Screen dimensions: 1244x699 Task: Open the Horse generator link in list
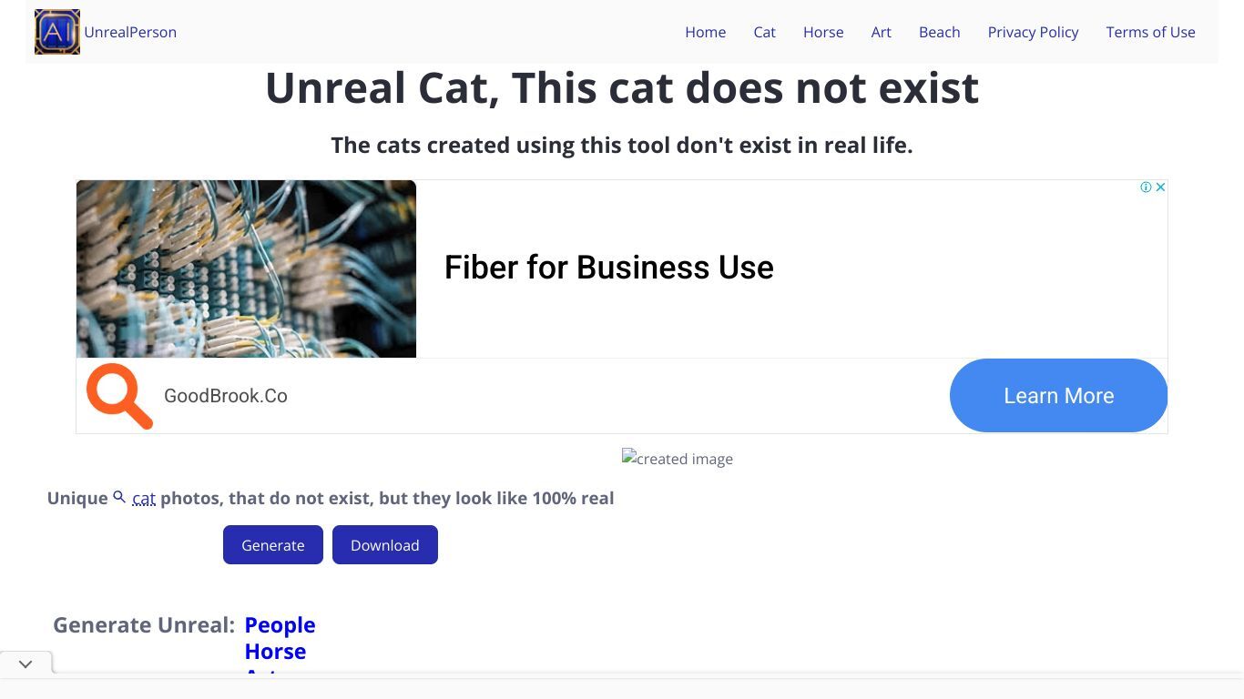(x=275, y=652)
